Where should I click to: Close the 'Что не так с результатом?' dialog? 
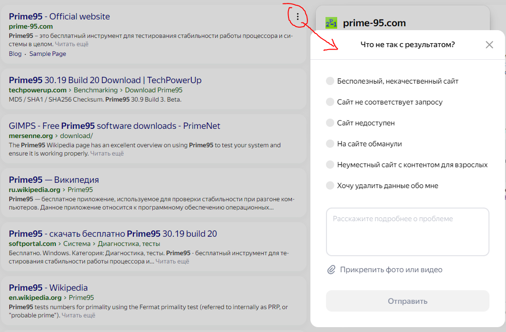point(489,45)
